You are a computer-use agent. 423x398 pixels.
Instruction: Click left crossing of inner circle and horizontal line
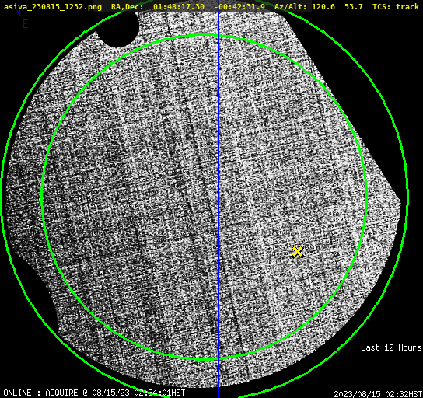[x=42, y=197]
